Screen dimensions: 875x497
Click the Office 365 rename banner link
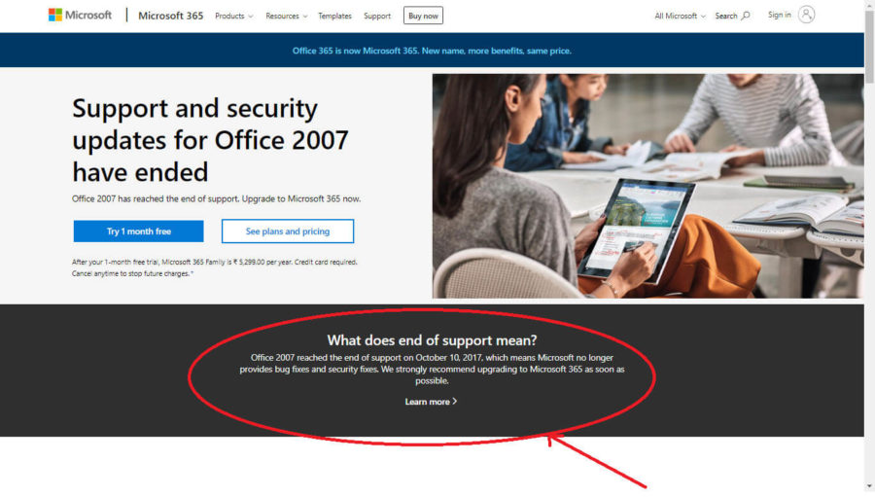click(432, 51)
